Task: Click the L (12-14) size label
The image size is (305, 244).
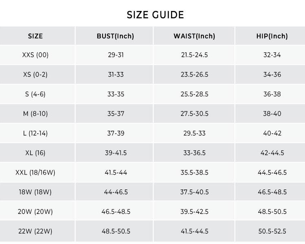Action: pos(35,133)
